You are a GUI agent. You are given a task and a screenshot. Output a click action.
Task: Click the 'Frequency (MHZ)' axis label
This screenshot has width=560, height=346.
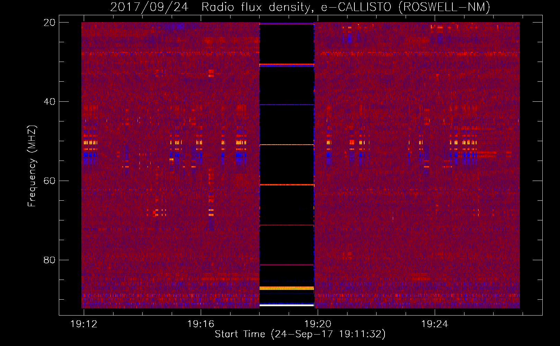coord(32,166)
